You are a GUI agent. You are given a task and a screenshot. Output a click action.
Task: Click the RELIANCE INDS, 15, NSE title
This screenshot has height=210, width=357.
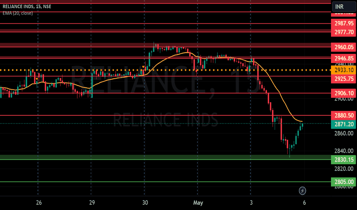tap(27, 6)
